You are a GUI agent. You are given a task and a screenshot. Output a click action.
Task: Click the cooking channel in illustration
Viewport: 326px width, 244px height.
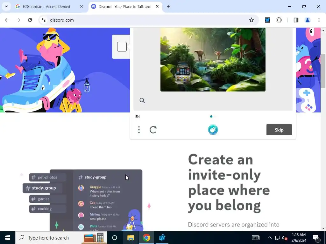47,209
